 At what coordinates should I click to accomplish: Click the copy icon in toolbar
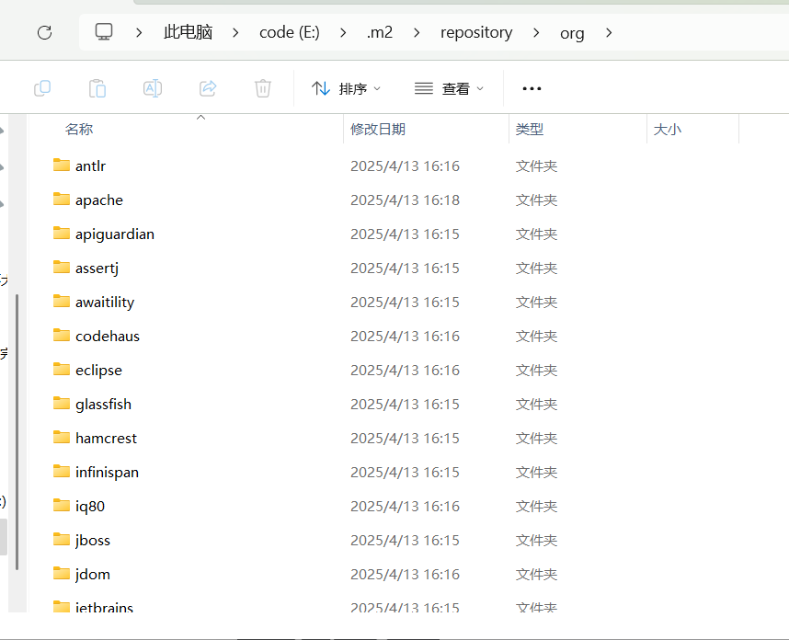tap(42, 88)
